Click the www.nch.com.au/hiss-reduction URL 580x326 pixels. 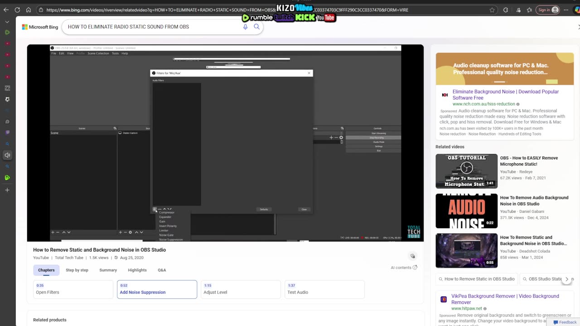(x=483, y=104)
